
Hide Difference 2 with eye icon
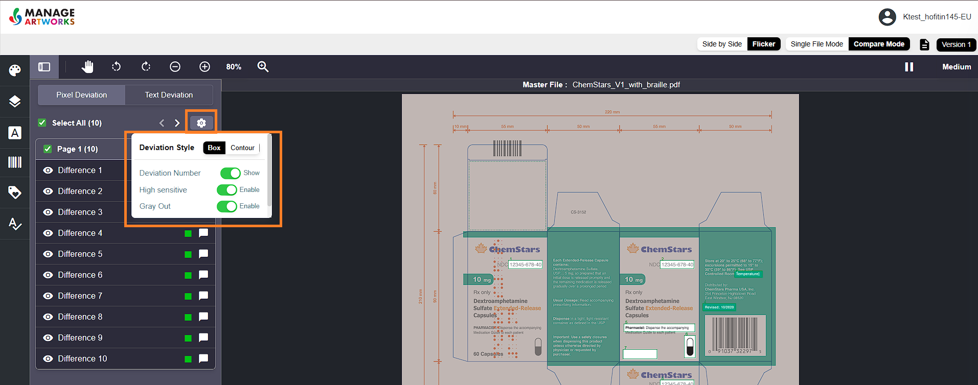click(48, 191)
